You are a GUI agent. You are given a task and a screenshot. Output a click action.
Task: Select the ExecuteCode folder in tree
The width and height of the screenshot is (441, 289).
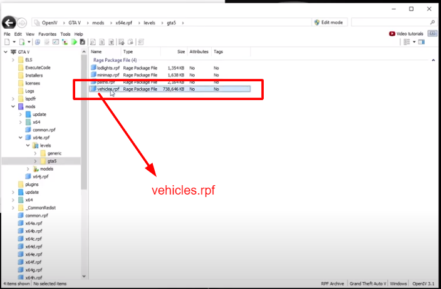(38, 68)
